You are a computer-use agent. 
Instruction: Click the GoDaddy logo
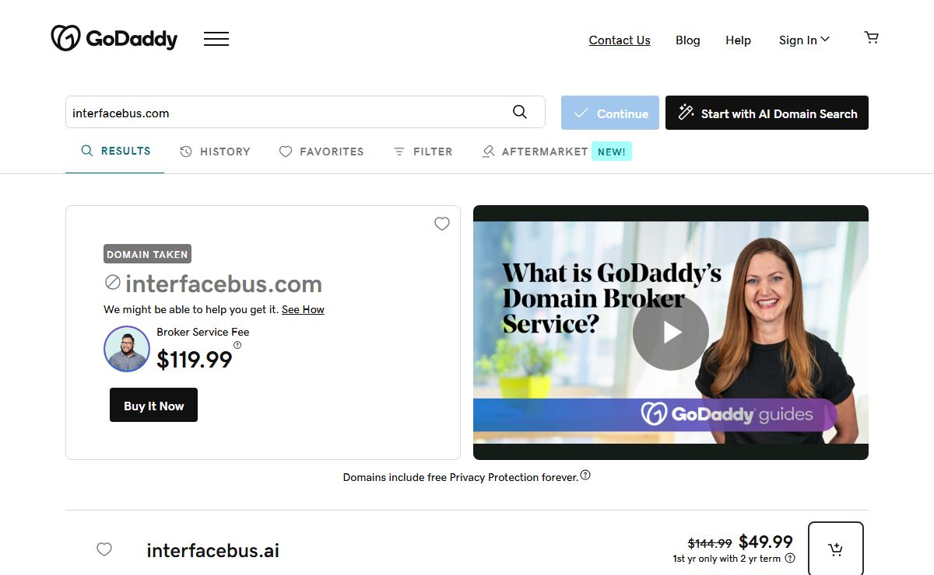click(114, 38)
